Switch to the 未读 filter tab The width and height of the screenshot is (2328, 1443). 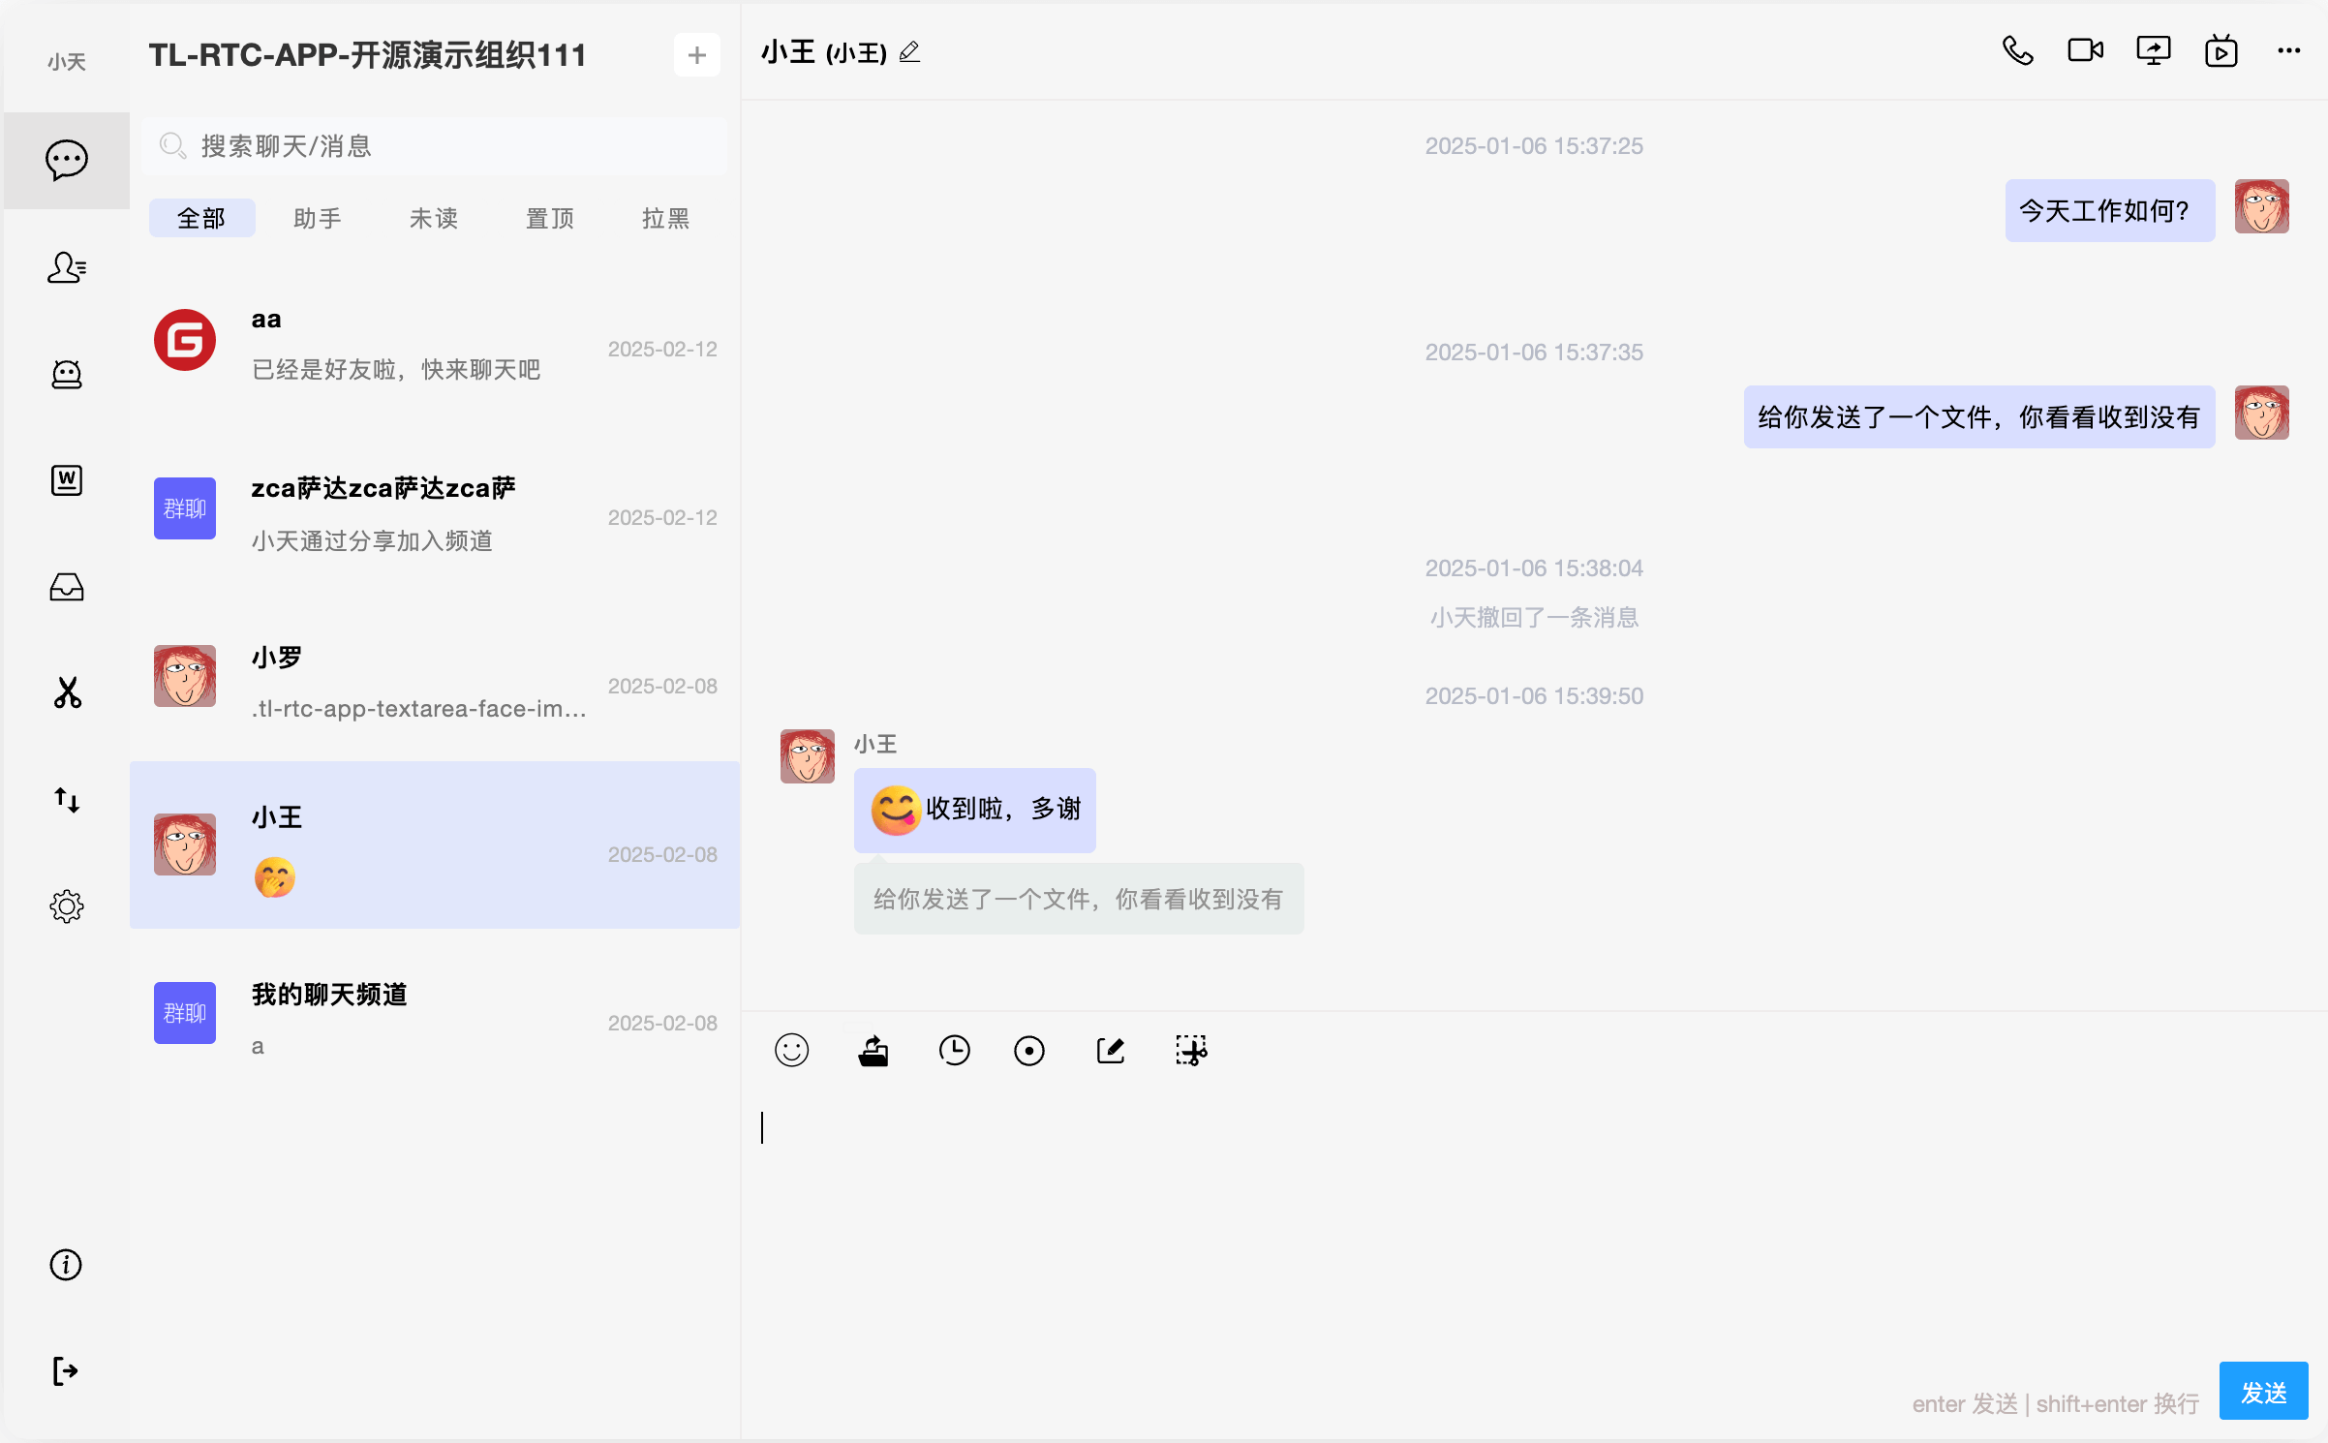(x=433, y=218)
